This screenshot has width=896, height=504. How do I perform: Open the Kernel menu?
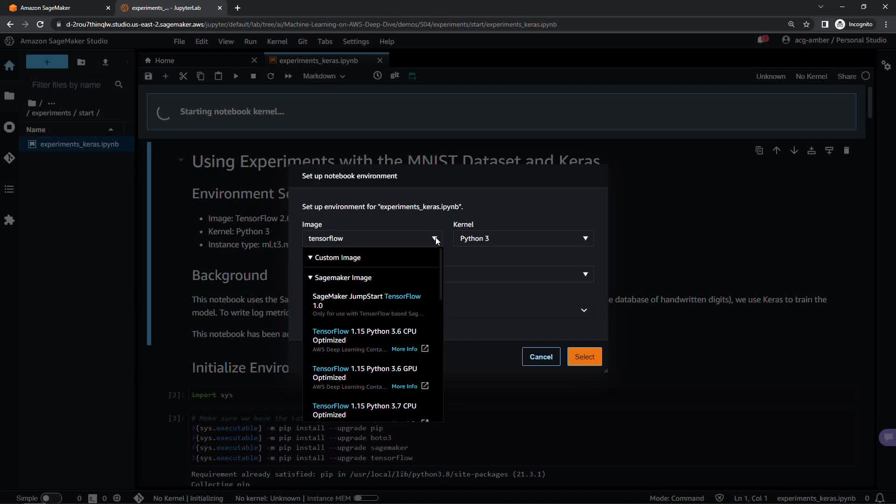[277, 42]
